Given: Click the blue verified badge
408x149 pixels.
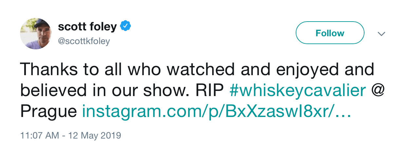Looking at the screenshot, I should pyautogui.click(x=125, y=27).
